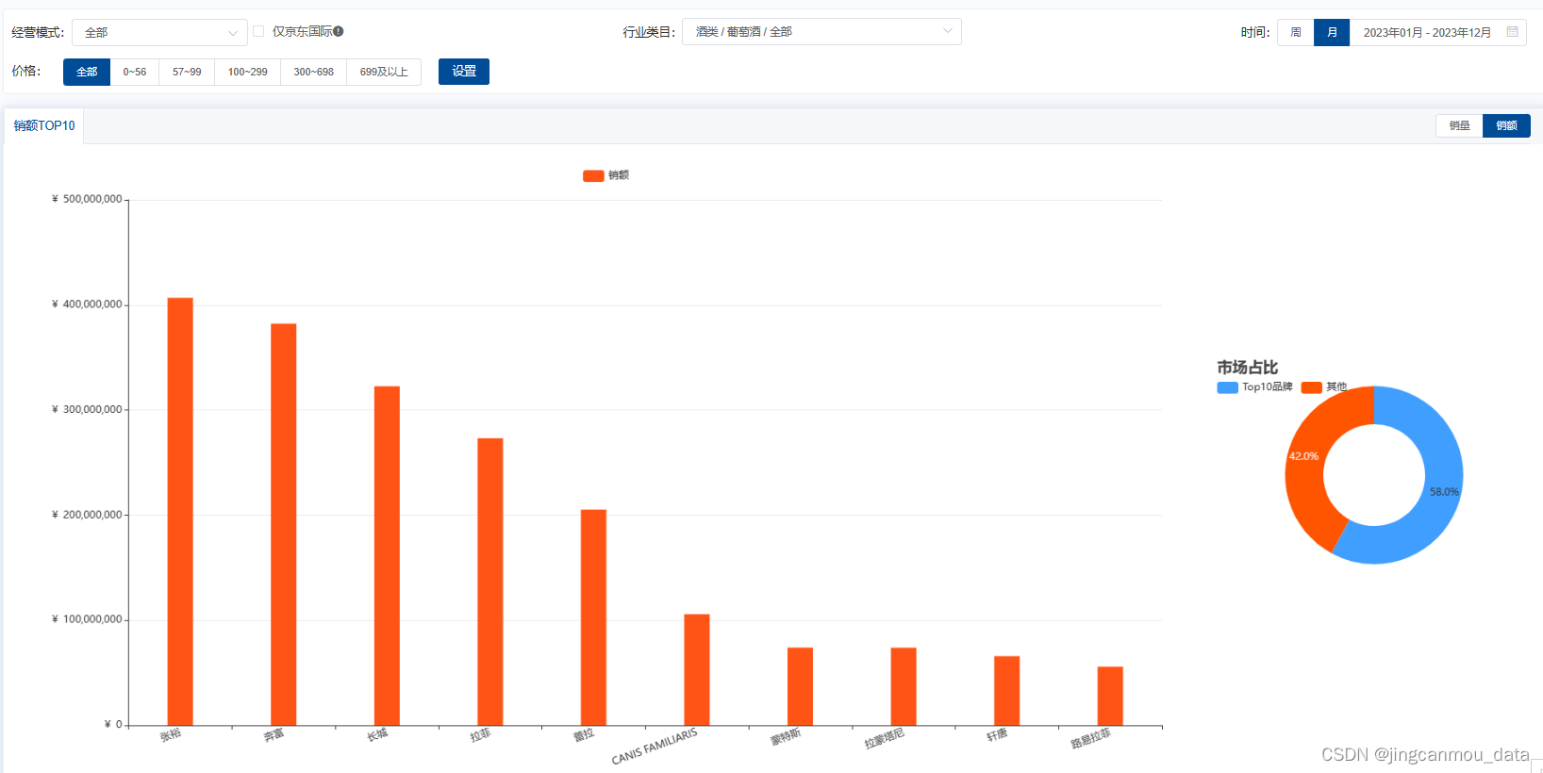Click the 蒙特斯 bar in the chart

click(800, 686)
